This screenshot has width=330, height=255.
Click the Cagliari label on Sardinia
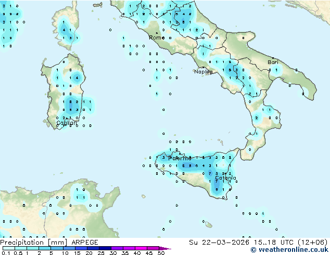click(67, 123)
